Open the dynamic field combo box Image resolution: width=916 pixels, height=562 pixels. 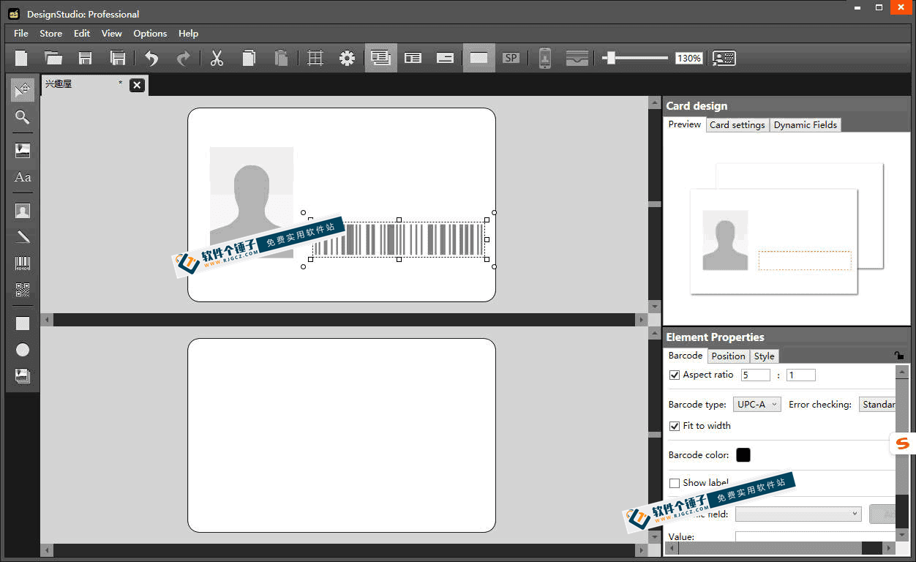pos(799,514)
